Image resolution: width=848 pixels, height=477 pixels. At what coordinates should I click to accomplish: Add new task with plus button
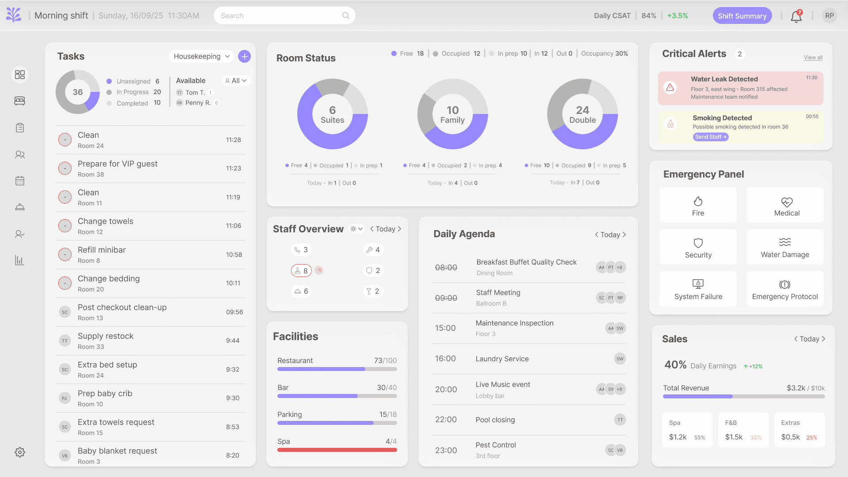pos(244,57)
